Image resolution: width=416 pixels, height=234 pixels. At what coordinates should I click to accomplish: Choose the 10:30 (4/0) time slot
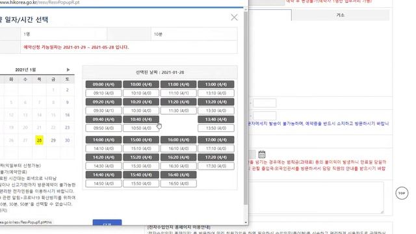(141, 110)
